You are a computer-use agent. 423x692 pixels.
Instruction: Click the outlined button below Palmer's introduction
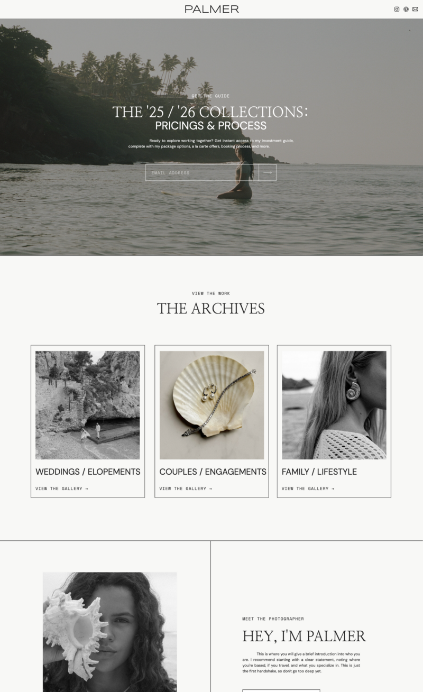[281, 690]
